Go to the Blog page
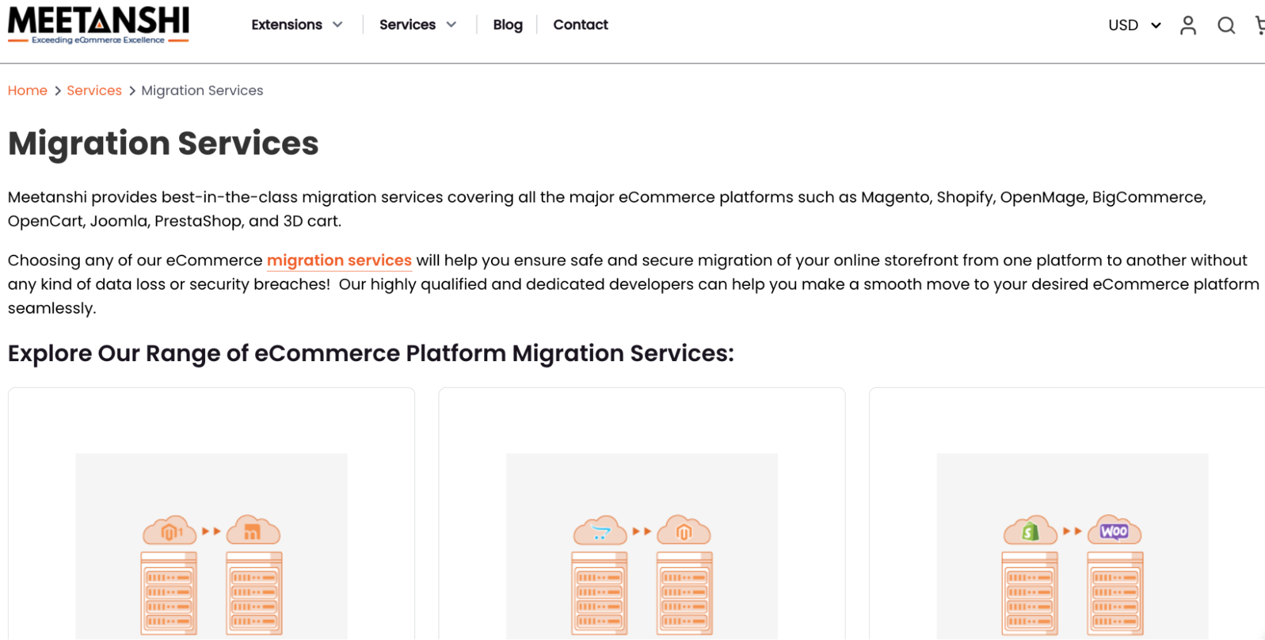 pyautogui.click(x=508, y=25)
